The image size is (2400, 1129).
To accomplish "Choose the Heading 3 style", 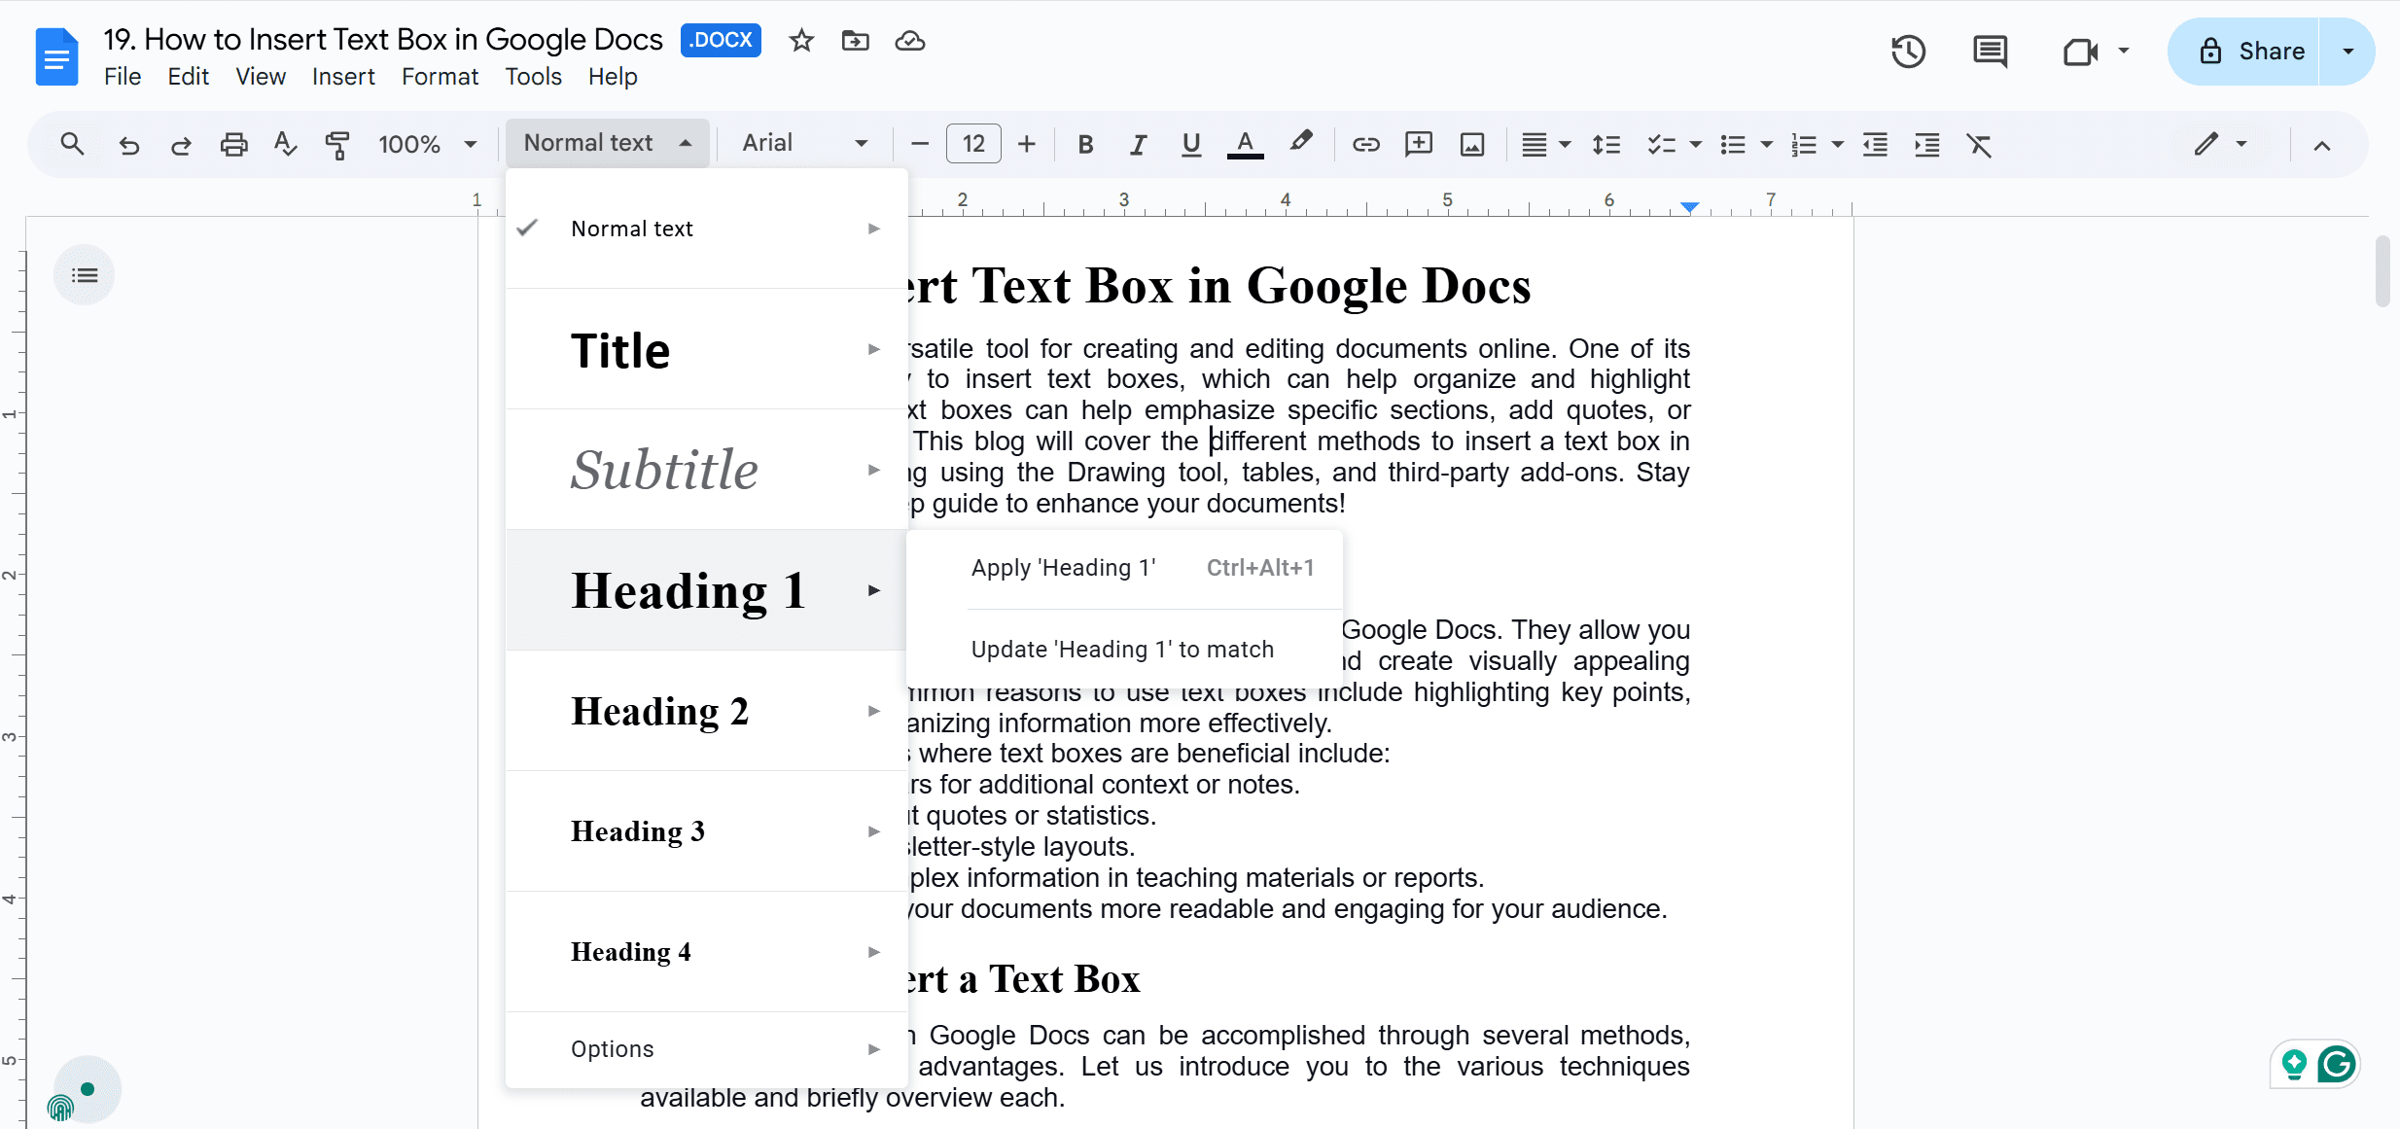I will click(x=707, y=831).
